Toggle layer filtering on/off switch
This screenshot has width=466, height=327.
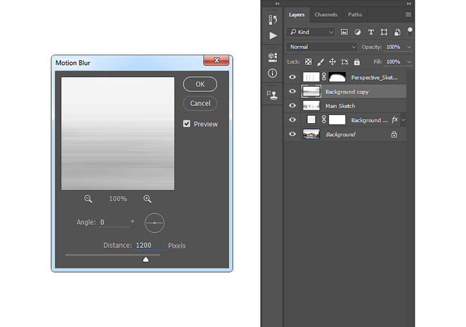pyautogui.click(x=410, y=31)
